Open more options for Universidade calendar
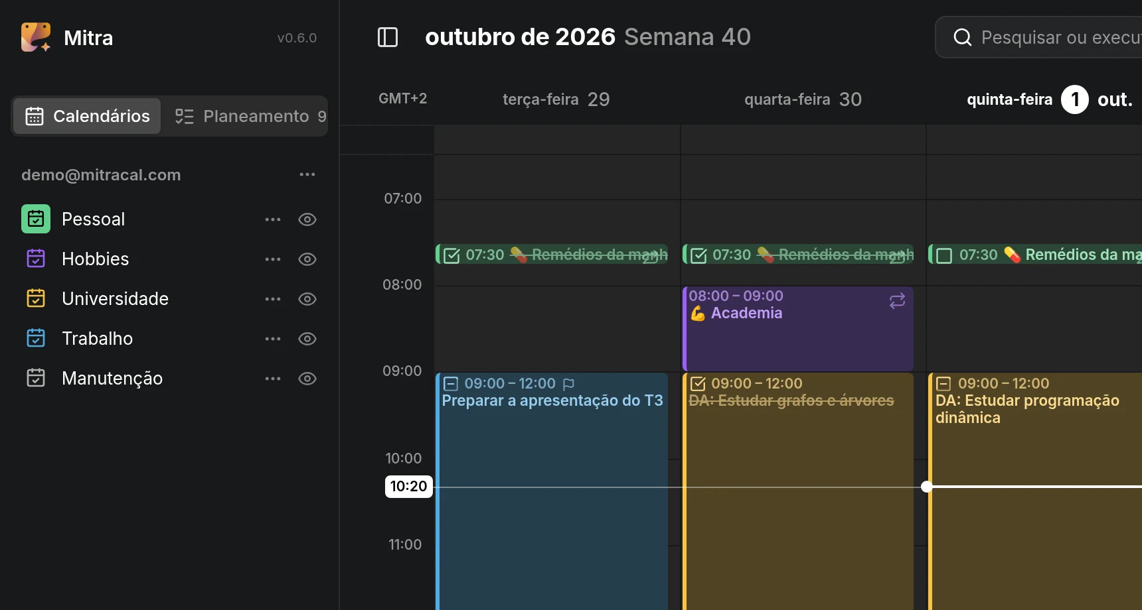 [273, 299]
